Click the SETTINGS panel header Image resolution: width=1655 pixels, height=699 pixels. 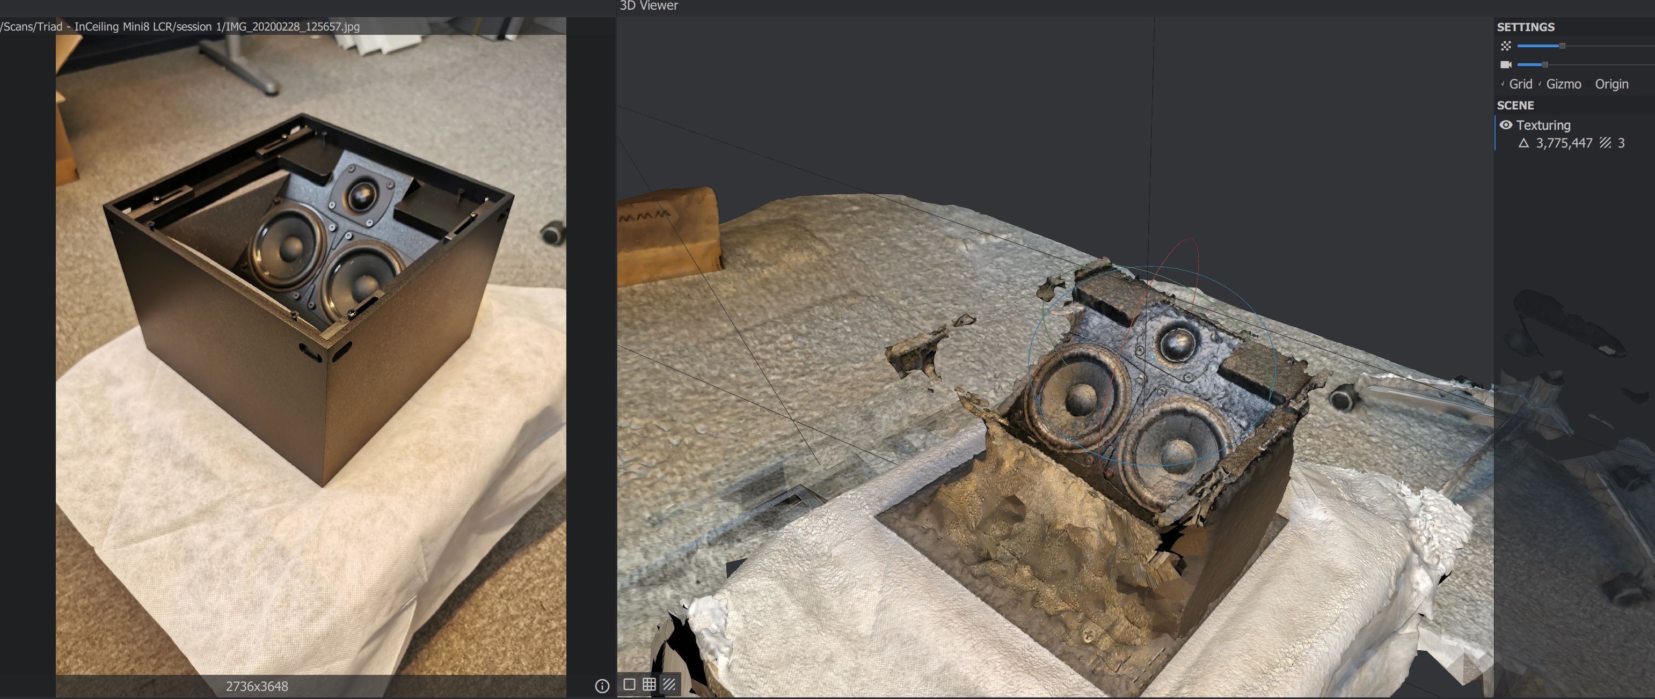point(1525,27)
